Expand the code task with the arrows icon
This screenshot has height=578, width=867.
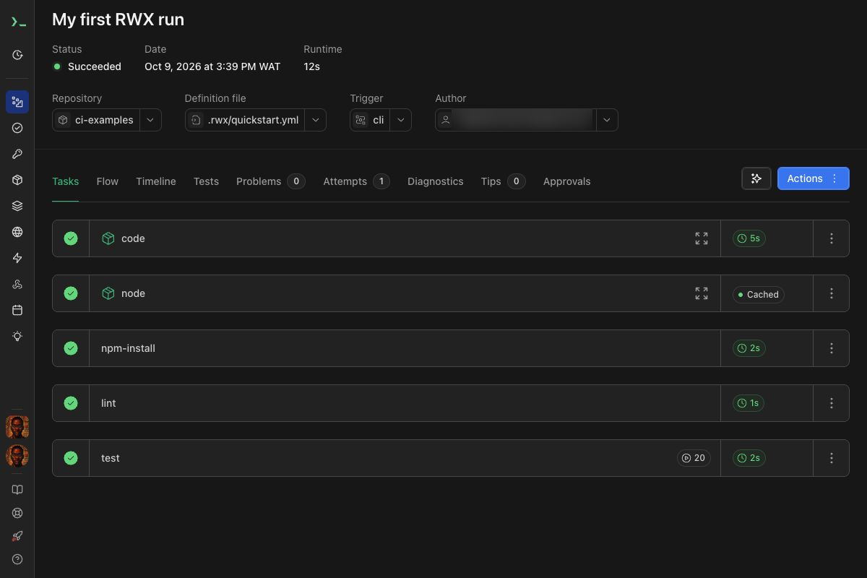point(702,238)
